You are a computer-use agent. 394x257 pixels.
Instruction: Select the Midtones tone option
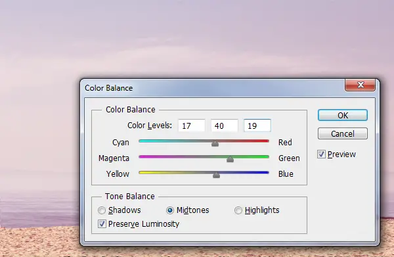[170, 210]
